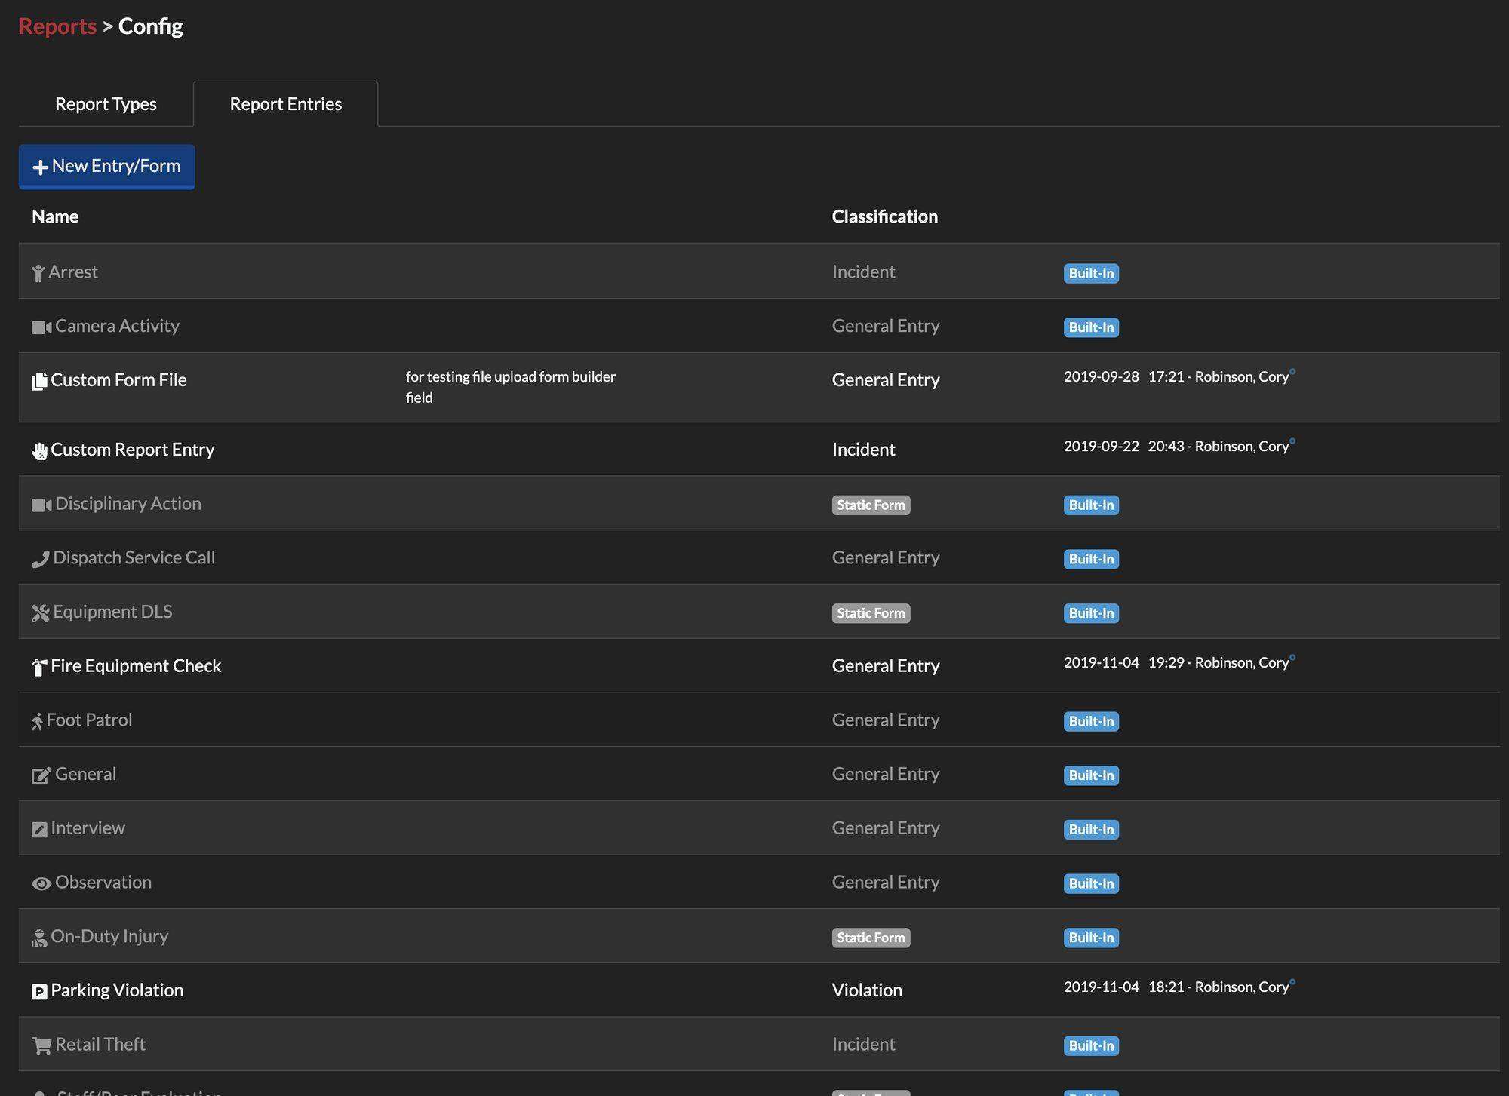Click the Static Form badge on Disciplinary Action
The height and width of the screenshot is (1096, 1509).
(x=871, y=505)
